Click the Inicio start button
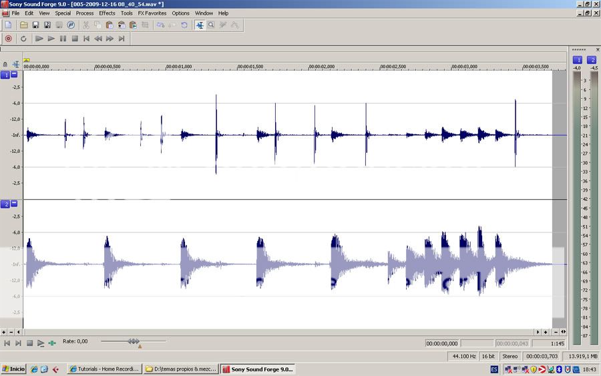The height and width of the screenshot is (376, 601). coord(13,369)
